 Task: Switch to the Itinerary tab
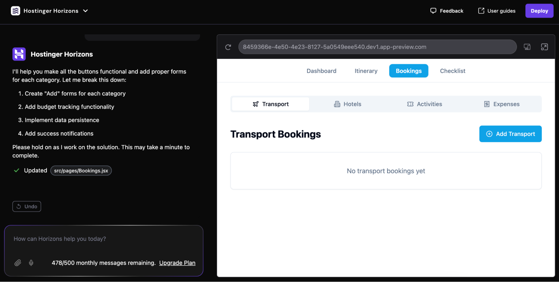click(x=366, y=71)
